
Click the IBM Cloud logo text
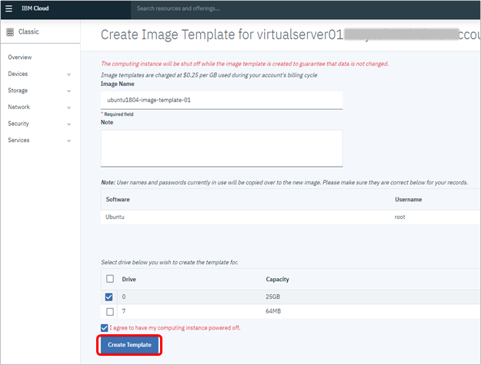(35, 8)
